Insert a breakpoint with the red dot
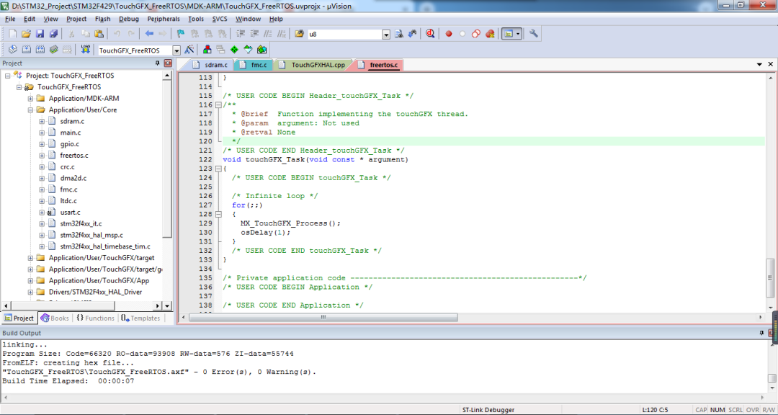 tap(449, 34)
